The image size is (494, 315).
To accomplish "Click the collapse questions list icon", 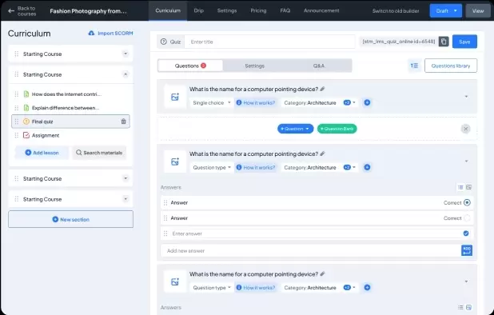I will (x=414, y=66).
